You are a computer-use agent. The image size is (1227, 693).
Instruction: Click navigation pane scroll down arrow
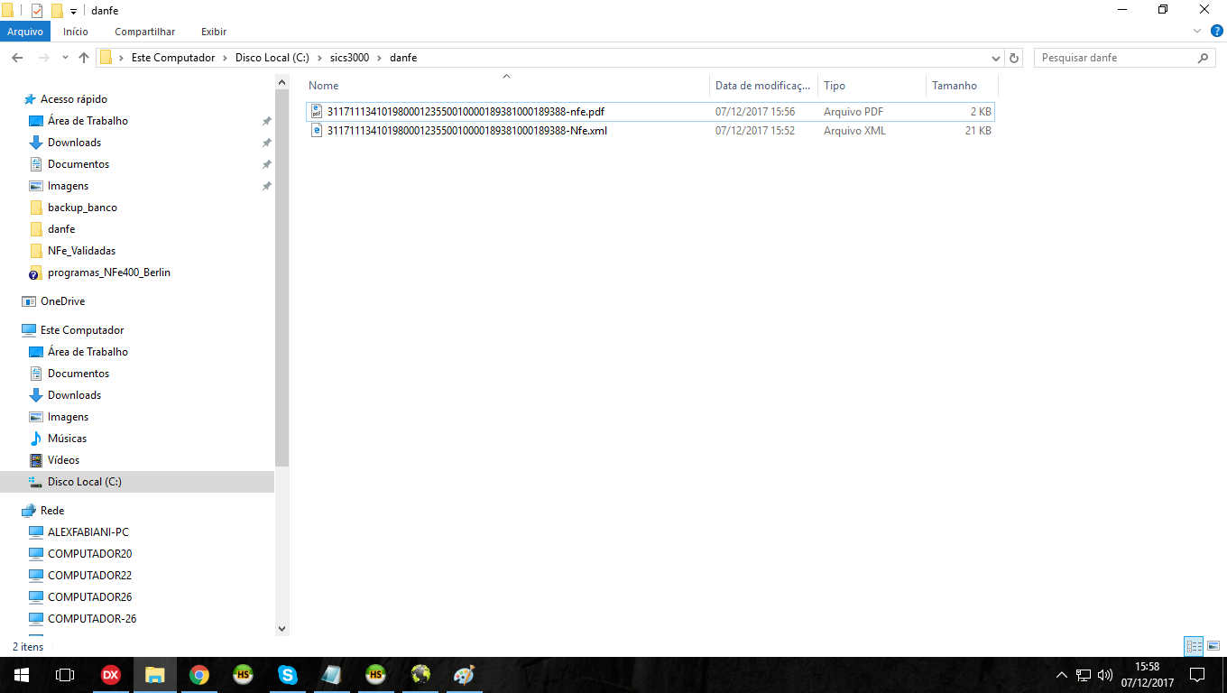coord(281,628)
